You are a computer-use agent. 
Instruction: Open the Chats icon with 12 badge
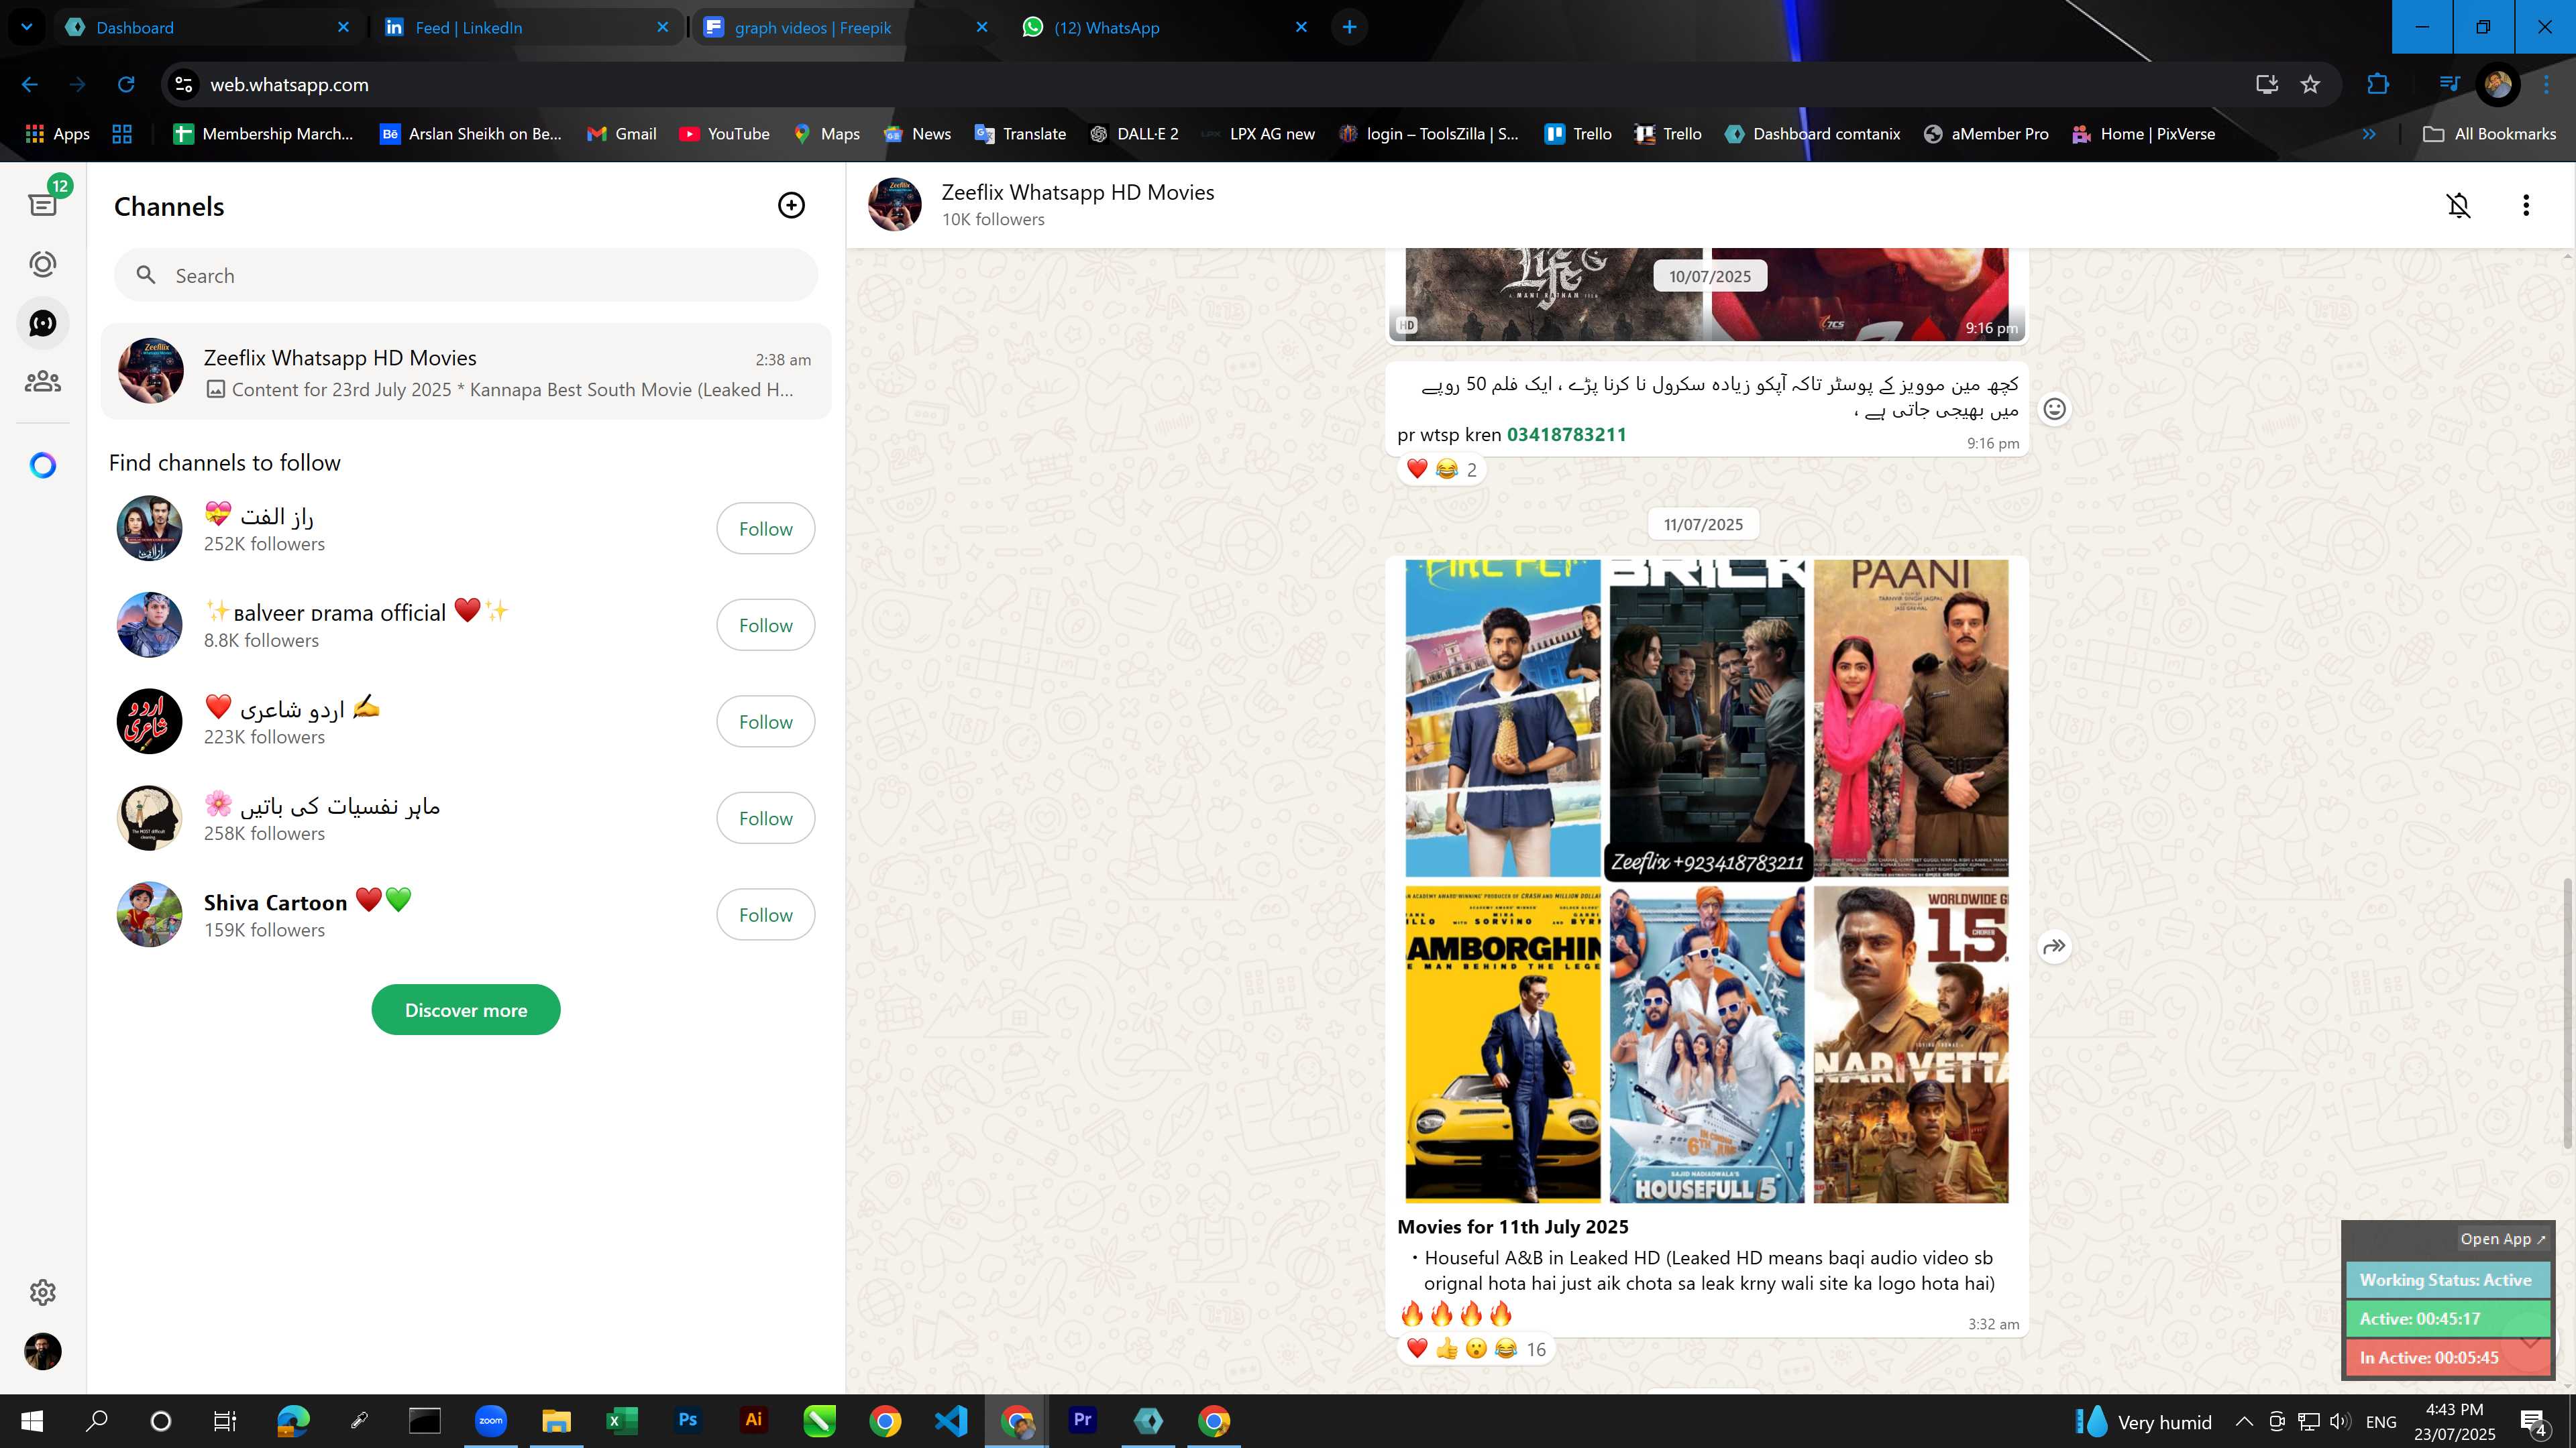(x=43, y=204)
